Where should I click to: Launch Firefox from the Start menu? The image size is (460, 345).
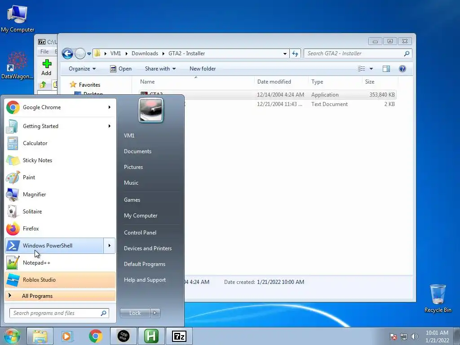pos(60,228)
